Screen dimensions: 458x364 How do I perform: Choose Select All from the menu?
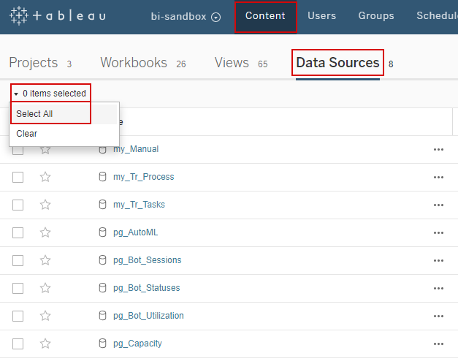(x=64, y=114)
